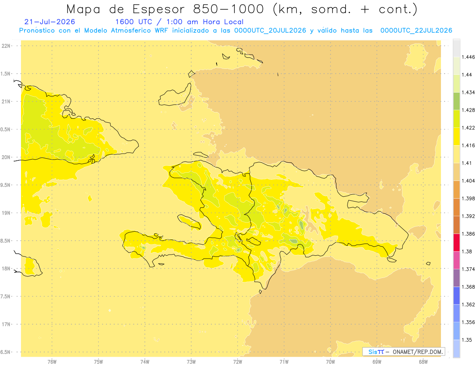Screen dimensions: 475x367
Task: Click the legend value "1.428"
Action: click(x=468, y=110)
